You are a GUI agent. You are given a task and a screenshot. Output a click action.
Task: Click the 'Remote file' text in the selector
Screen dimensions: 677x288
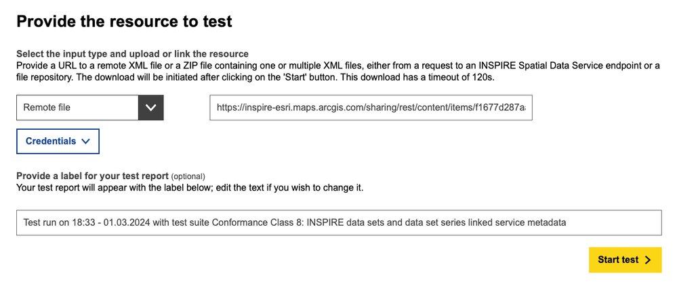[x=47, y=107]
